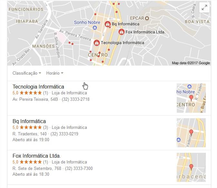Image resolution: width=217 pixels, height=188 pixels.
Task: Click the Bq Informática map thumbnail
Action: 191,133
